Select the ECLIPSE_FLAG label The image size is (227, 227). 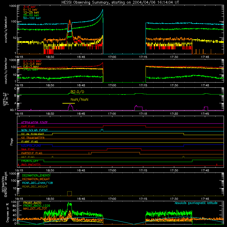click(x=31, y=146)
